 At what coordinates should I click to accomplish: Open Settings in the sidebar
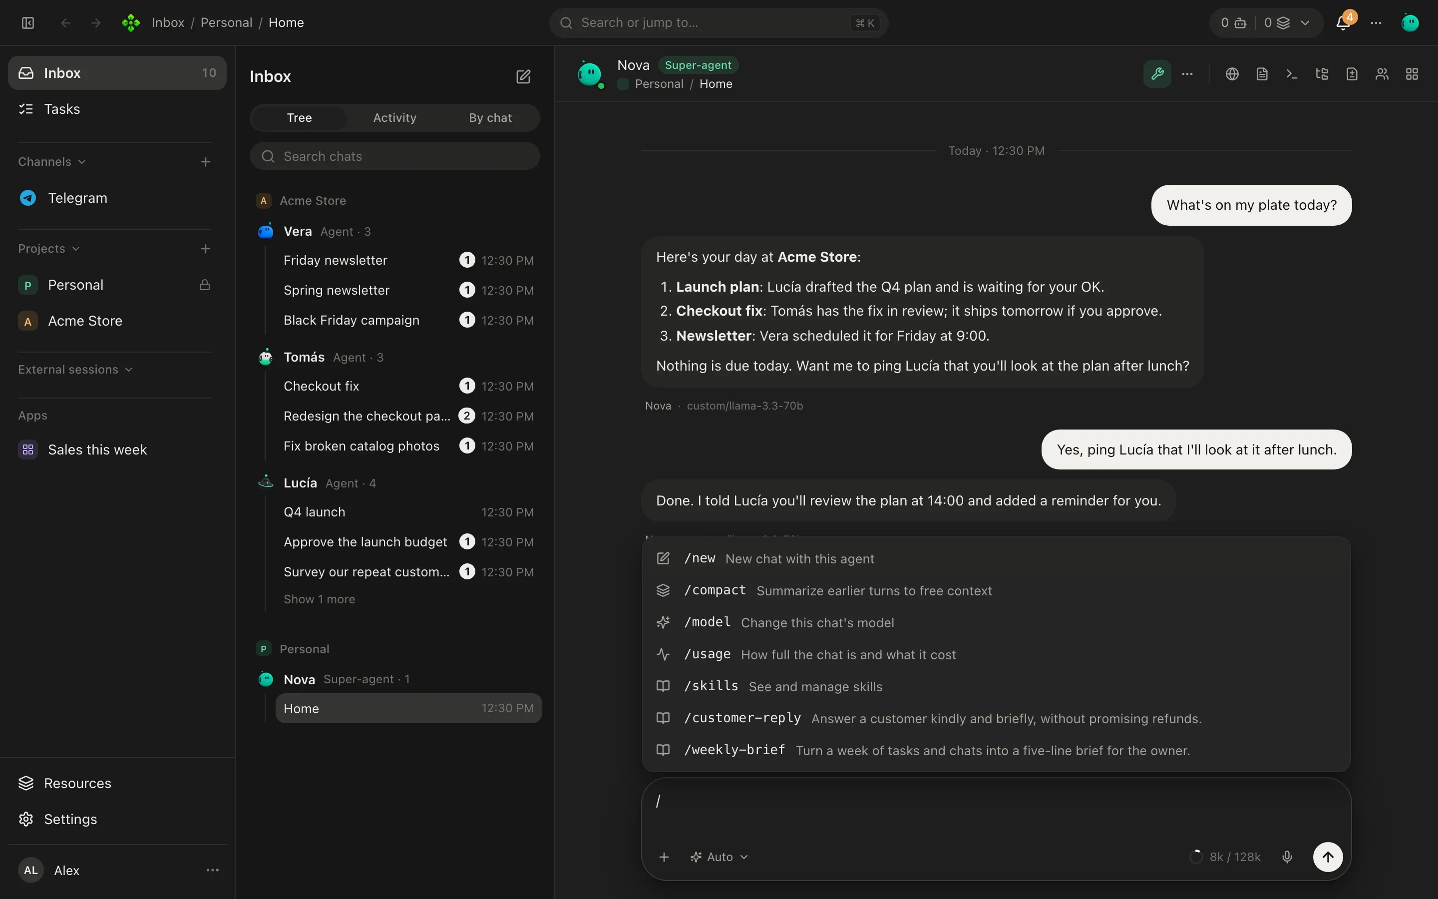117,819
